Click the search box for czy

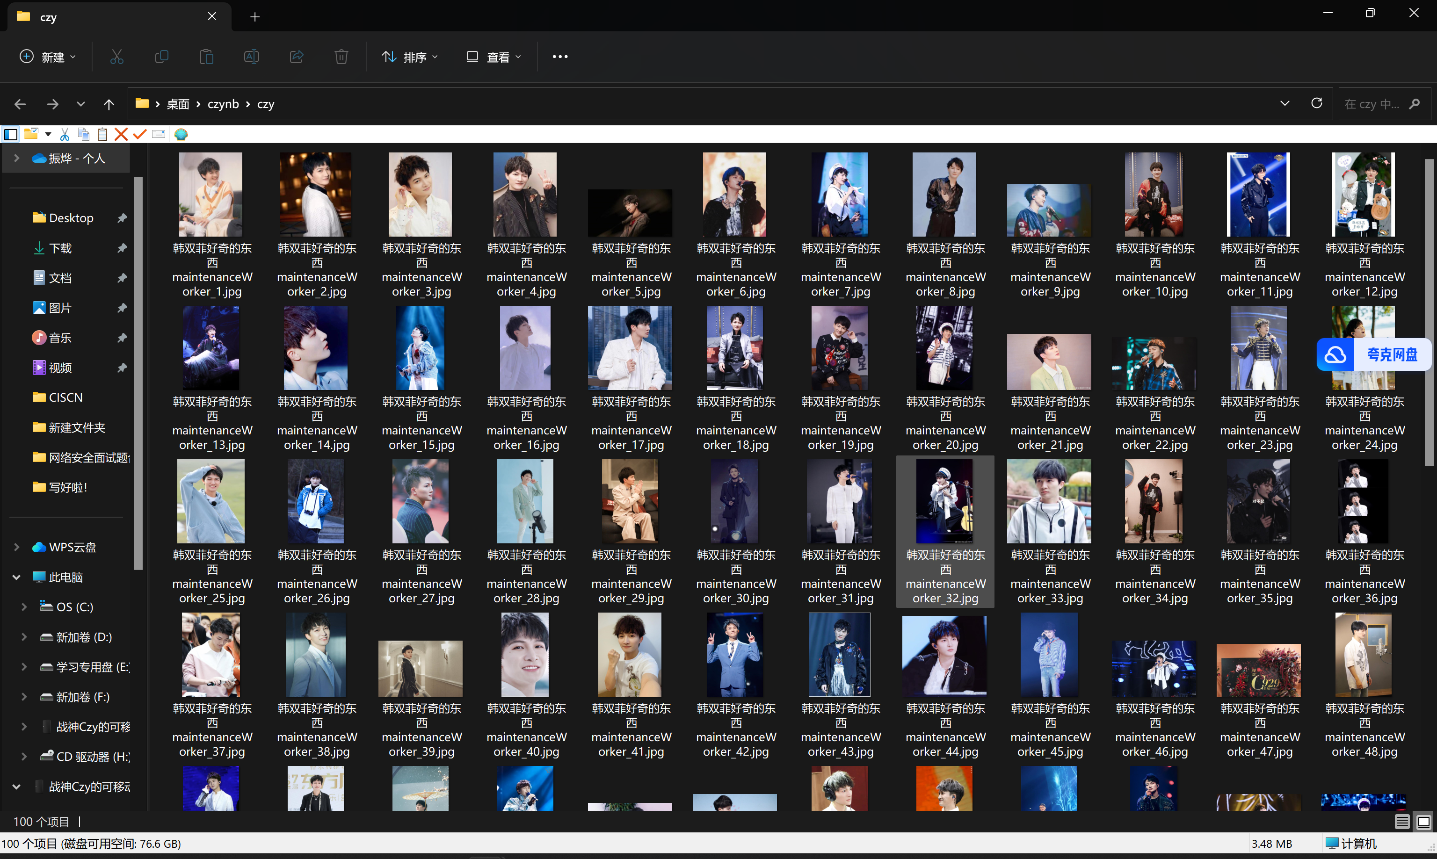click(1384, 104)
